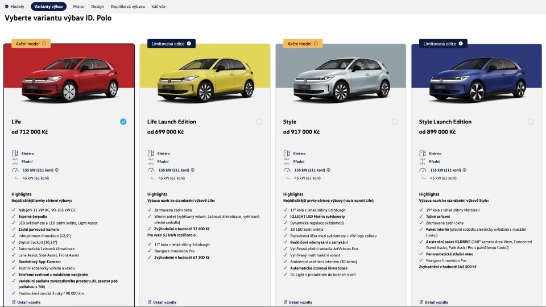Click the Akční model badge on Life
This screenshot has width=546, height=307.
31,44
